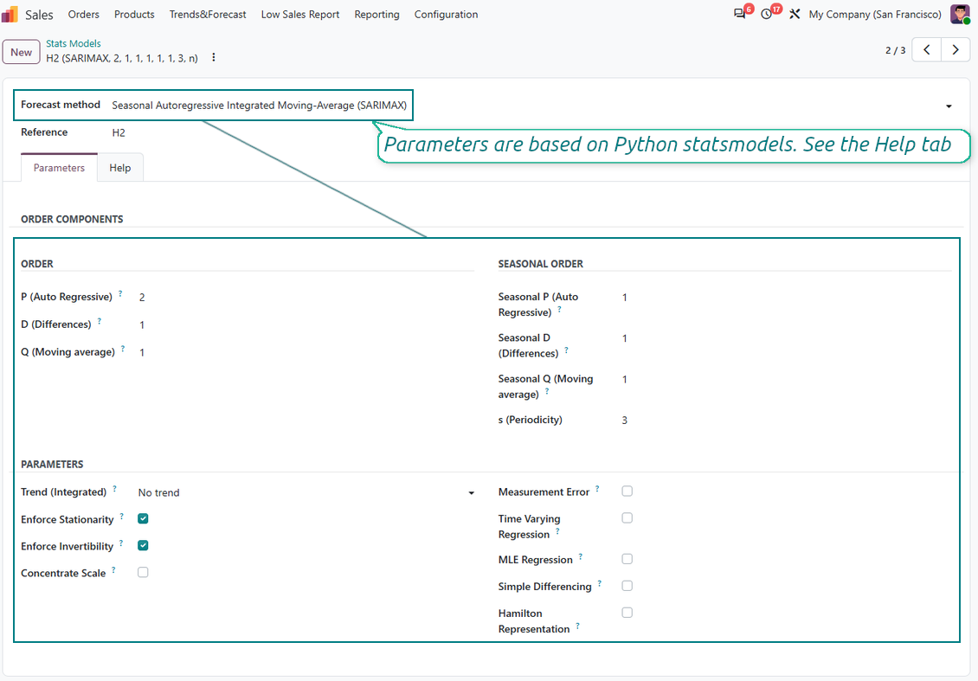Image resolution: width=978 pixels, height=681 pixels.
Task: Switch to the Parameters tab
Action: (59, 168)
